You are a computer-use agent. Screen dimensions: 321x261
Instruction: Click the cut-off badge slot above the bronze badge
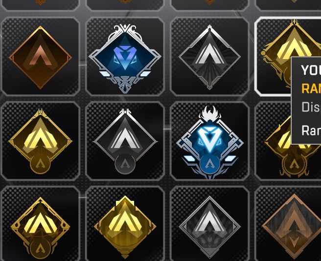(40, 4)
